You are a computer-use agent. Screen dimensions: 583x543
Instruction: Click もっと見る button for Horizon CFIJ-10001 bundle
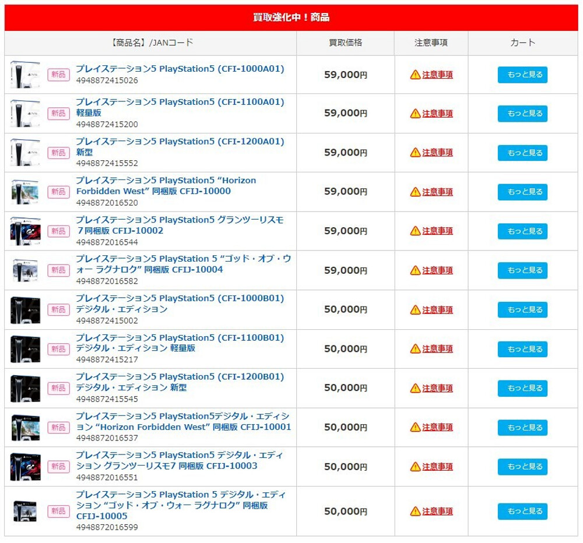coord(522,428)
